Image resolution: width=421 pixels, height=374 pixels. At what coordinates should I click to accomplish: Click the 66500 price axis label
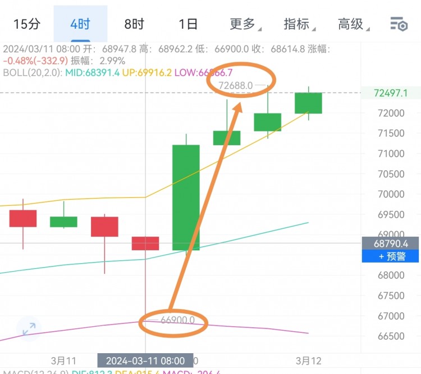pyautogui.click(x=391, y=336)
